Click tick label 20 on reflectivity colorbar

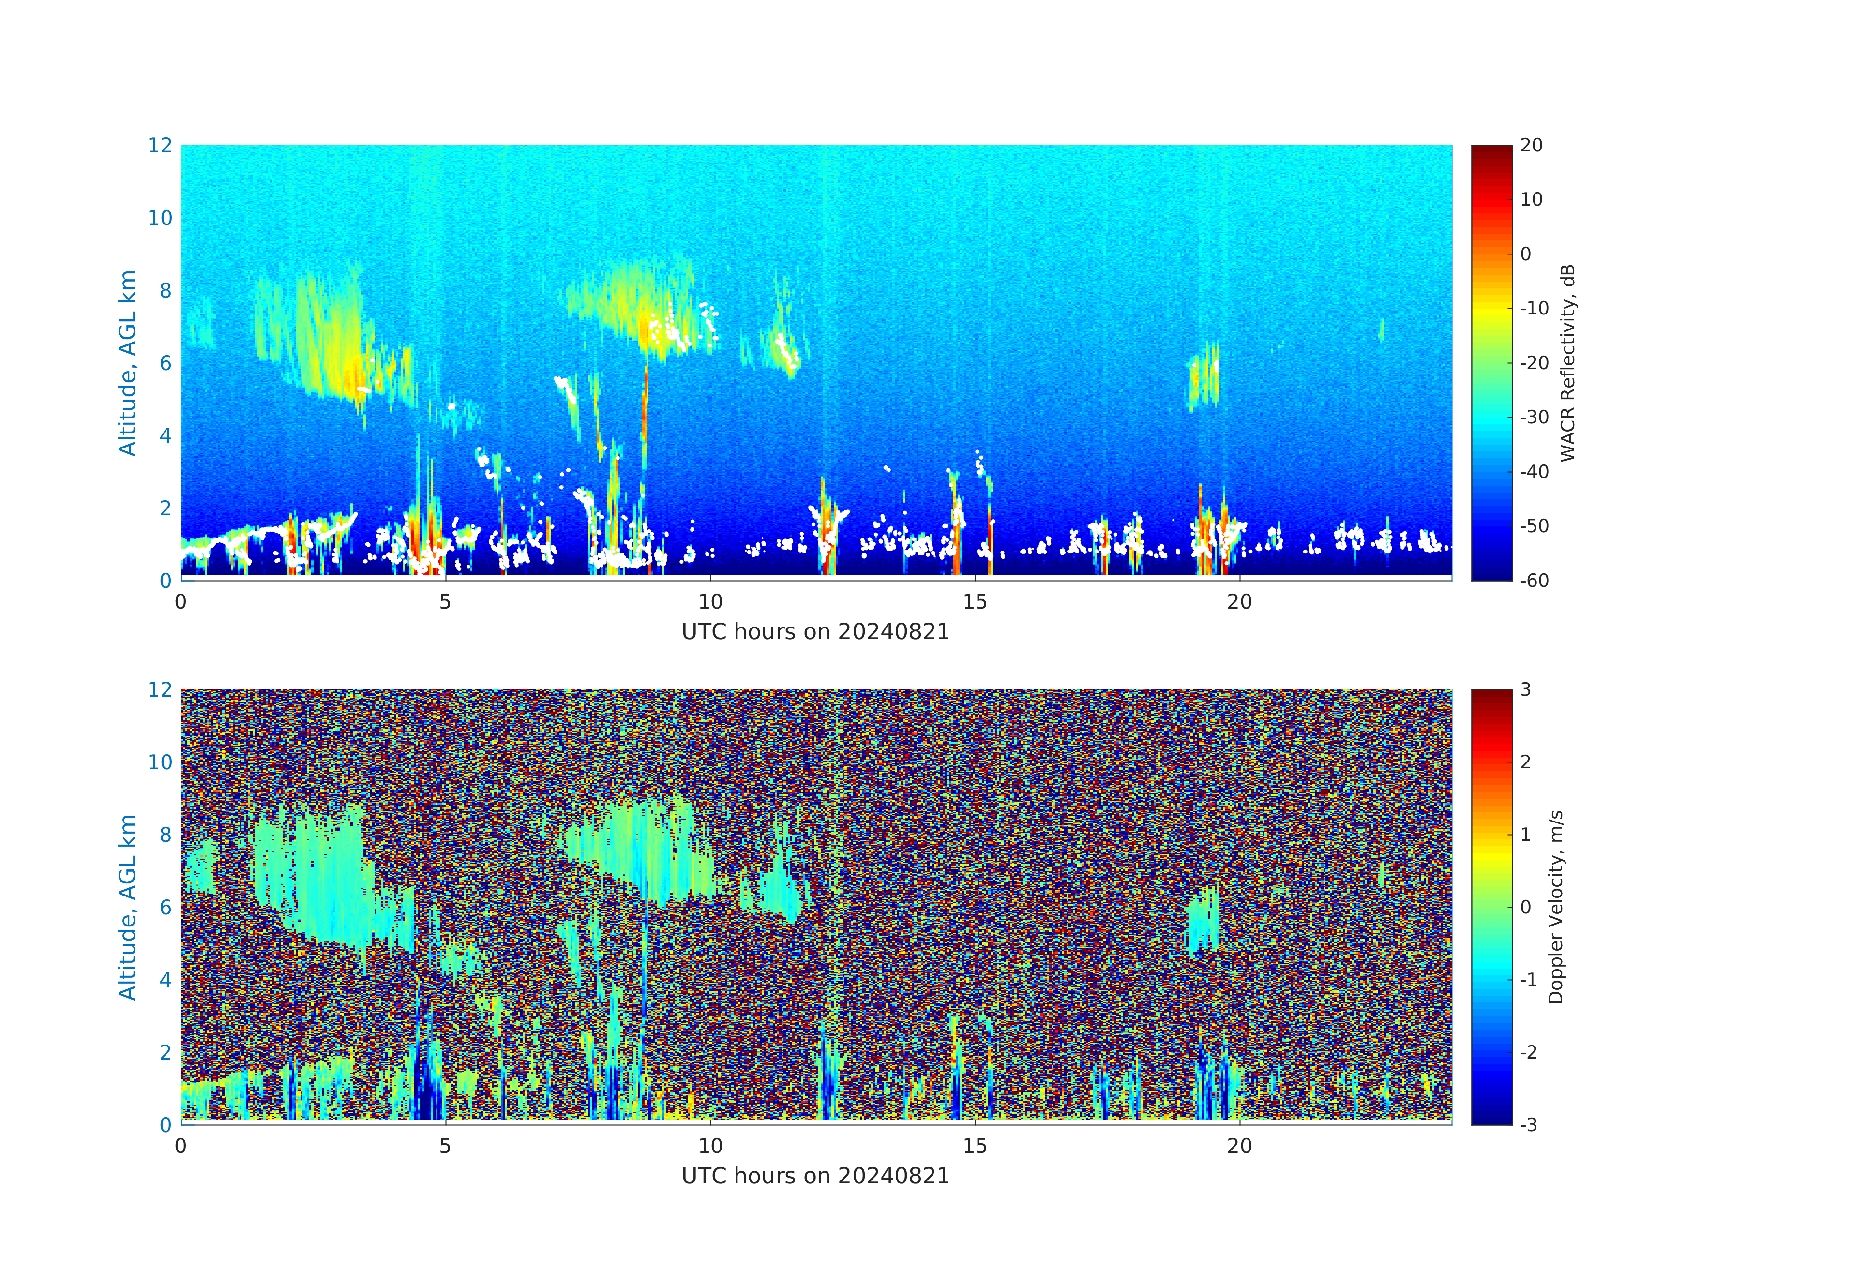pyautogui.click(x=1531, y=146)
